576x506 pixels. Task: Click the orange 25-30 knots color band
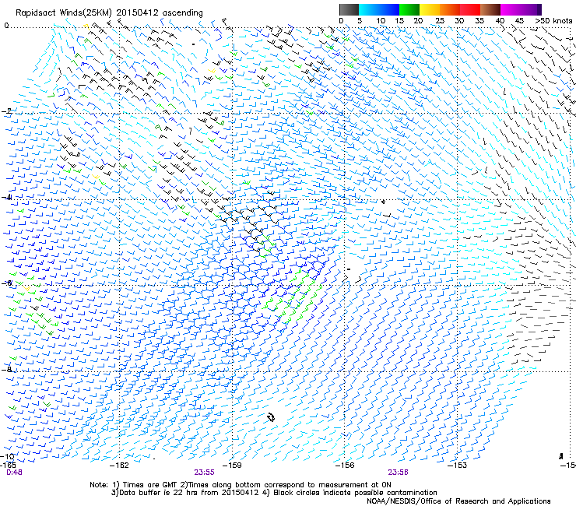pyautogui.click(x=450, y=9)
